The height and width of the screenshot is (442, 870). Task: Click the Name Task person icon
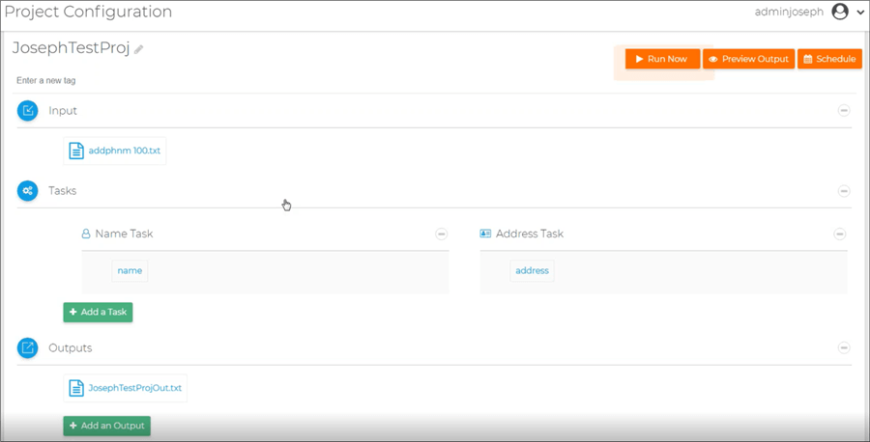click(86, 234)
